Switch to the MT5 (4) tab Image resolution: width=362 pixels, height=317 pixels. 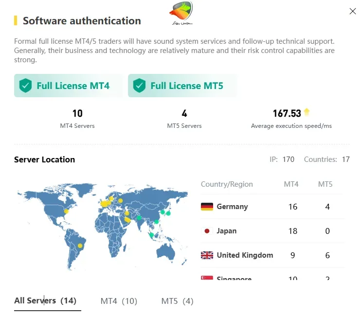tap(177, 301)
